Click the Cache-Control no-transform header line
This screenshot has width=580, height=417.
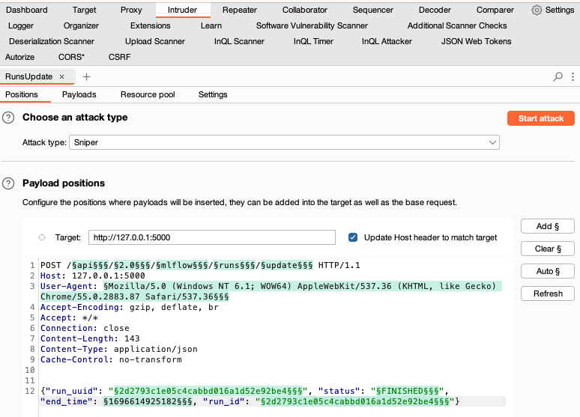(x=111, y=359)
